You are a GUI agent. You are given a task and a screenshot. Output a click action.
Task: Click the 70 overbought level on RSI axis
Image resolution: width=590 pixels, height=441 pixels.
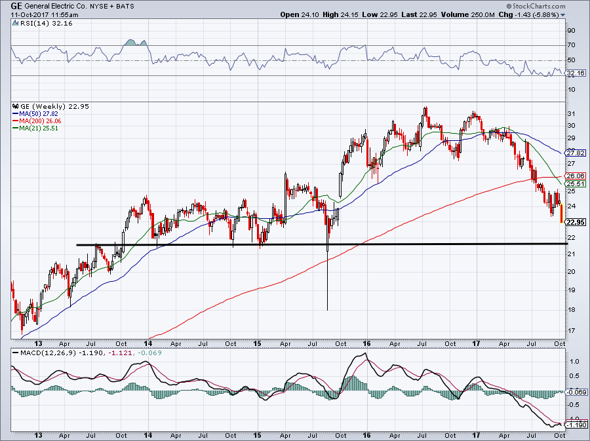pos(571,45)
